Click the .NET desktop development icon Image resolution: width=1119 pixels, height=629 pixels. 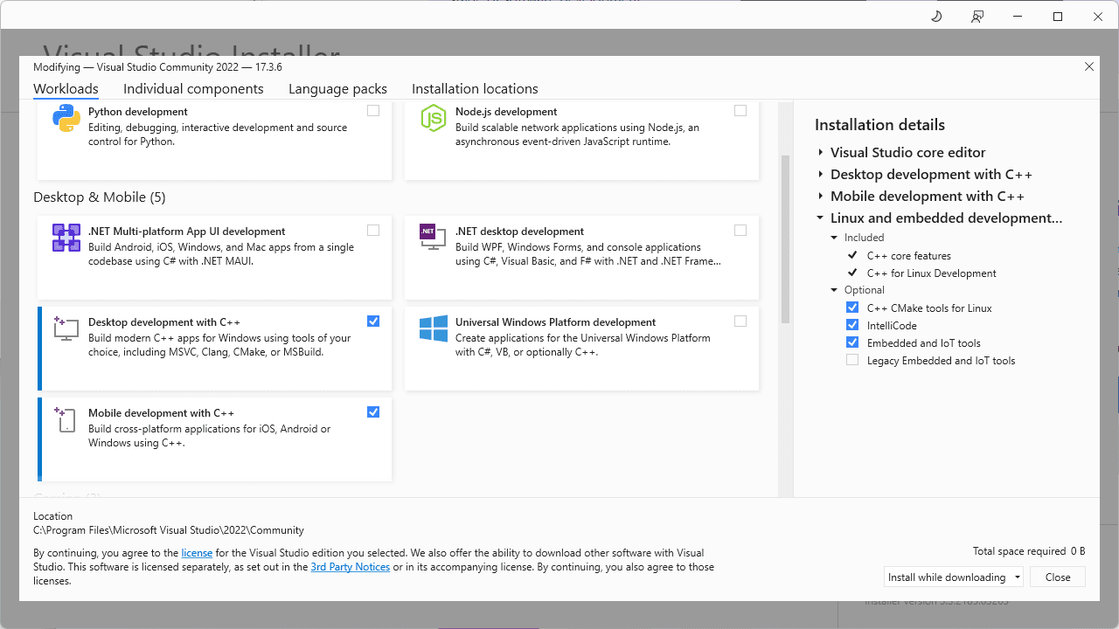[x=434, y=236]
